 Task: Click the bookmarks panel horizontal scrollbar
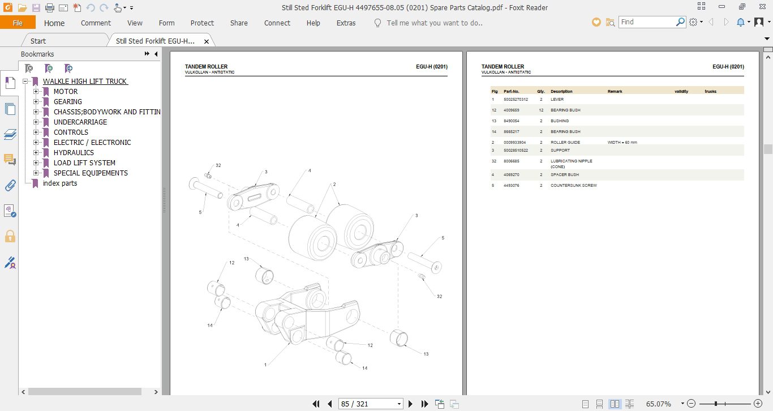click(85, 391)
